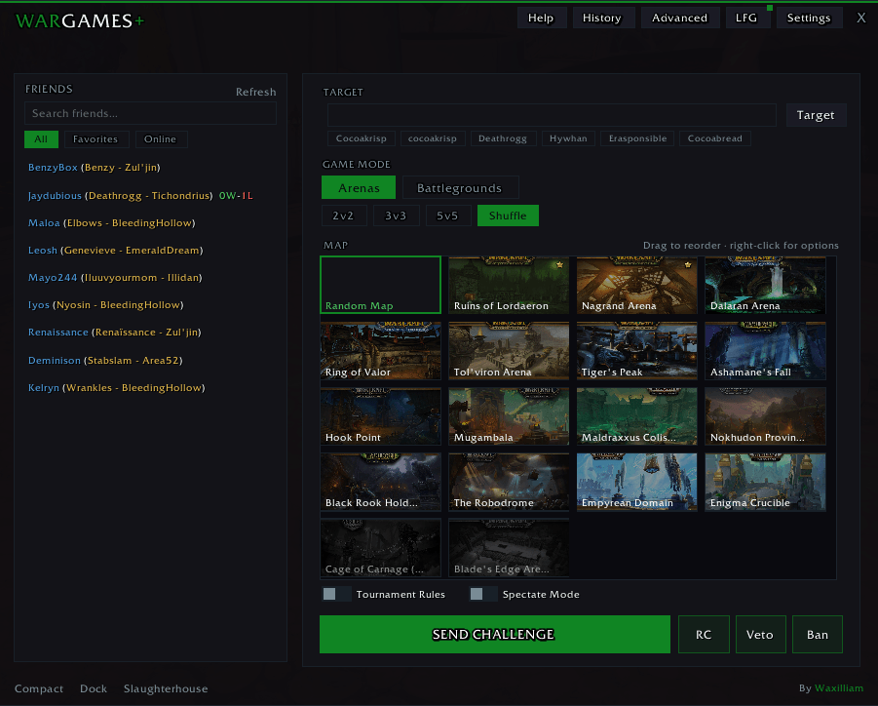Click the Send Challenge button
Viewport: 878px width, 706px height.
coord(494,634)
